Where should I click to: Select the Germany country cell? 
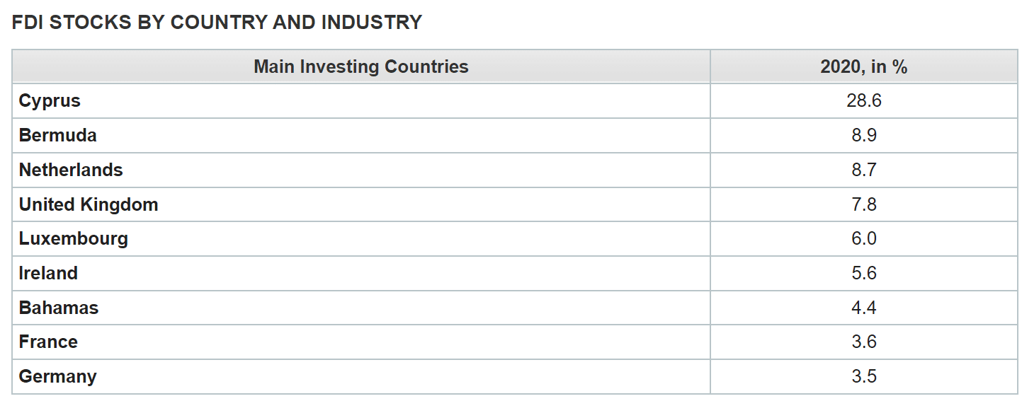click(57, 376)
